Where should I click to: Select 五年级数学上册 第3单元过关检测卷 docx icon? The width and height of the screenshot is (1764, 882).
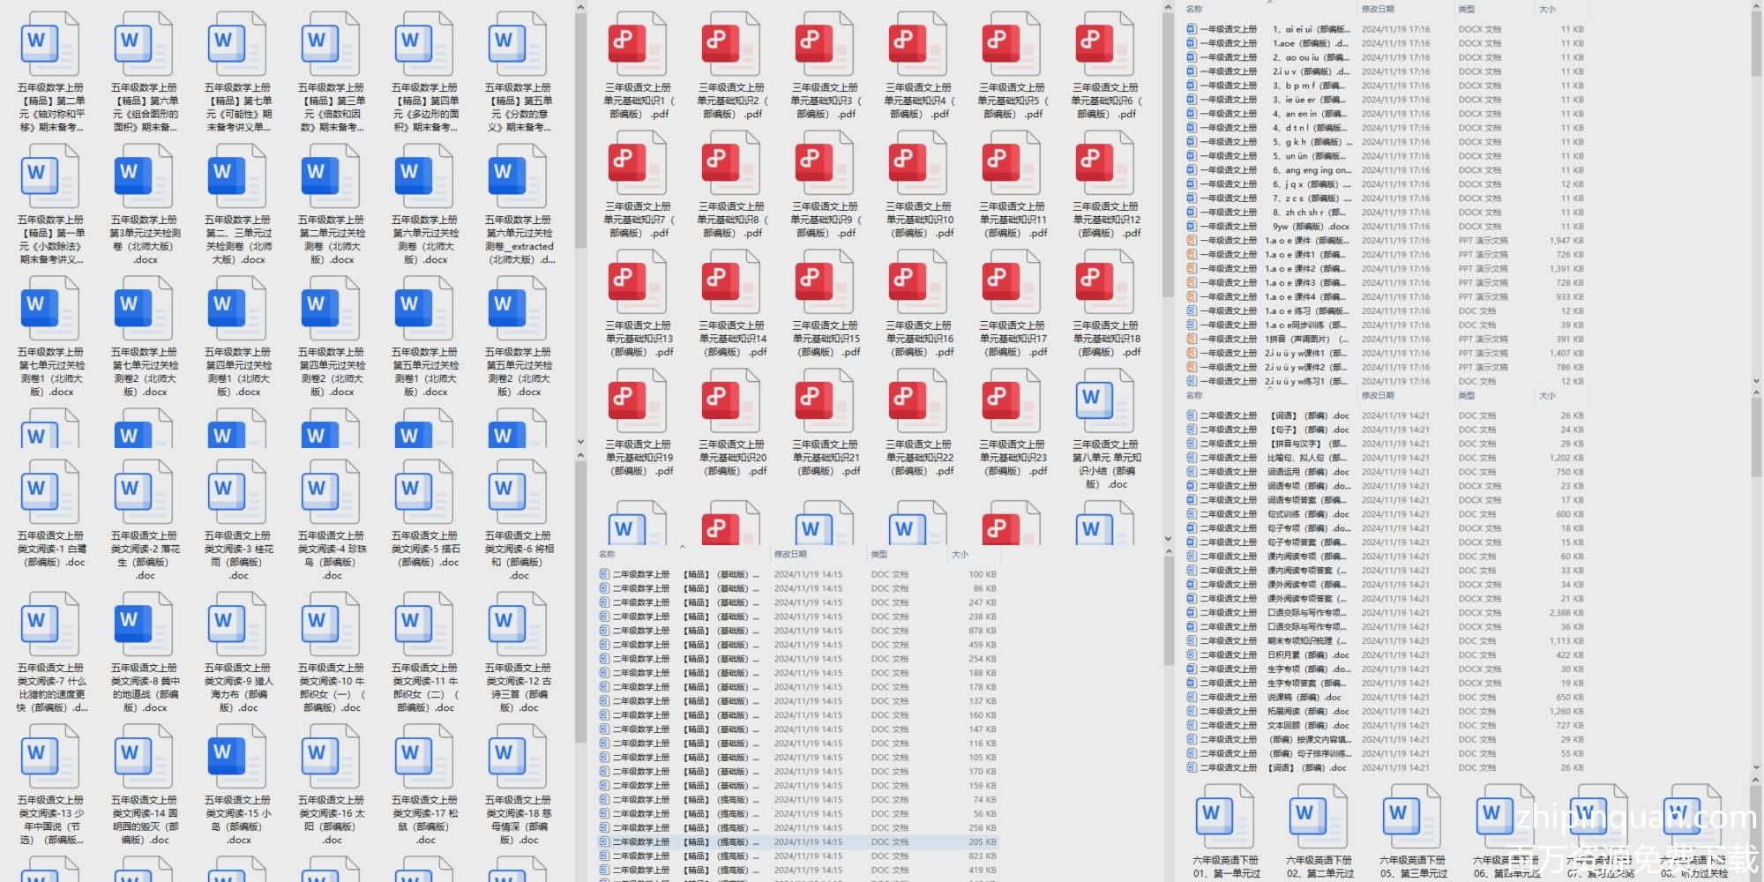click(144, 175)
